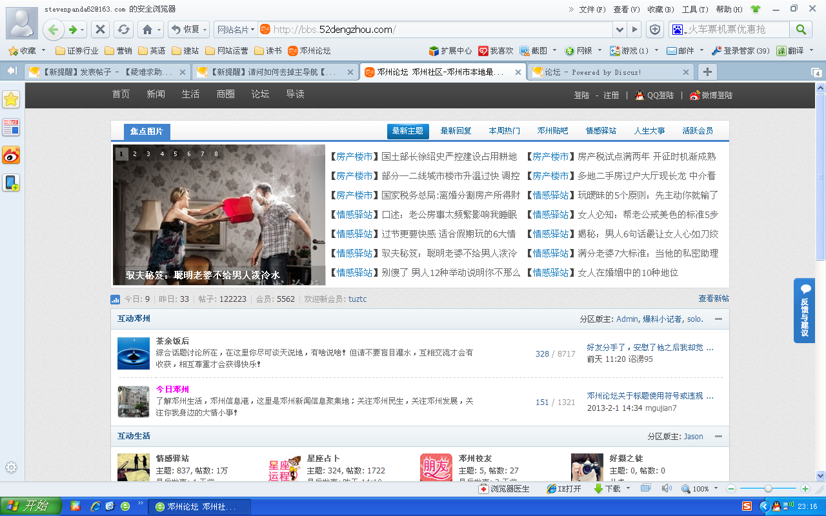The image size is (826, 516).
Task: Adjust the page zoom slider handle
Action: click(x=768, y=489)
